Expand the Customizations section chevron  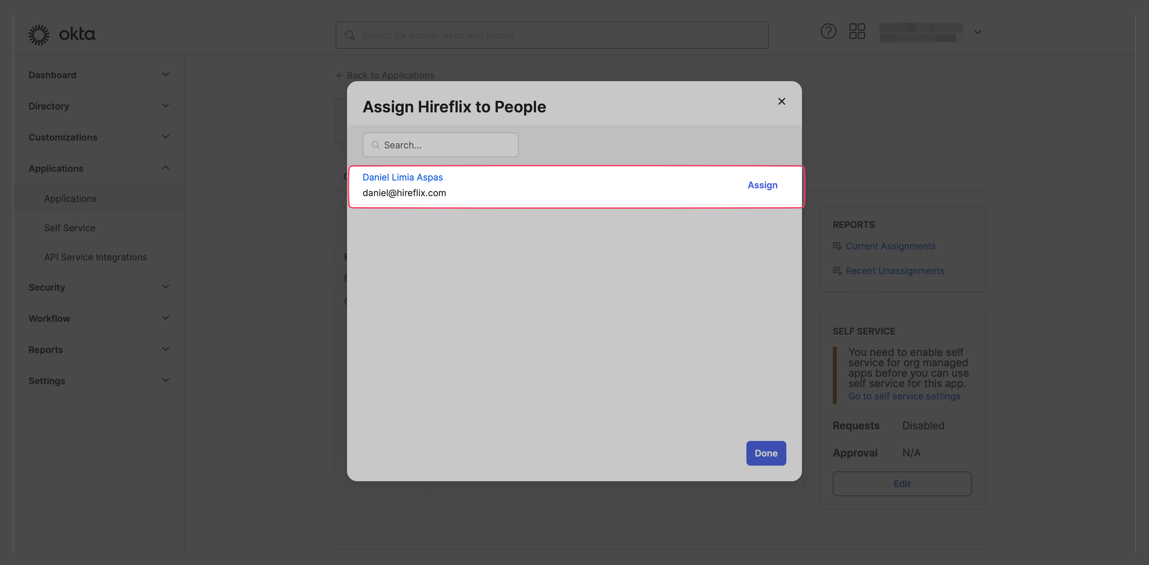pos(165,137)
